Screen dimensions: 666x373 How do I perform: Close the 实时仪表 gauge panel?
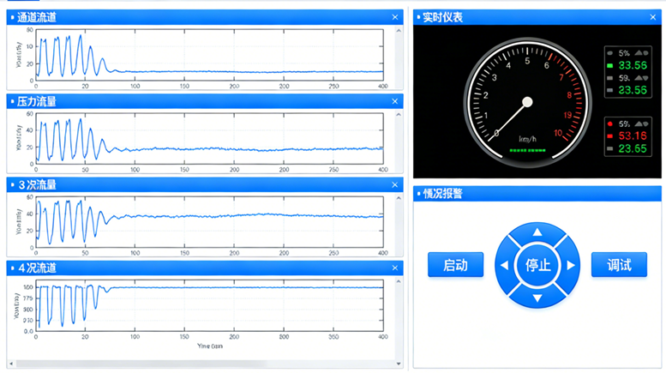coord(654,17)
